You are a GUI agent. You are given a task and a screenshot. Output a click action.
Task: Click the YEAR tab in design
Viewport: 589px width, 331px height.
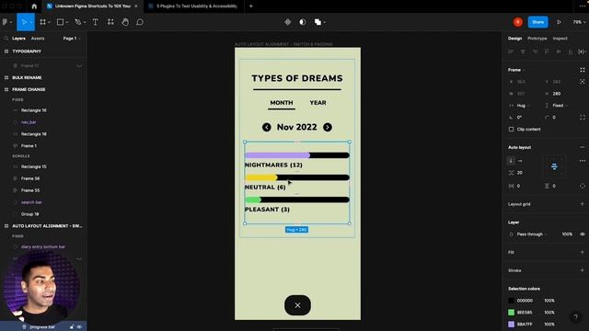tap(318, 103)
